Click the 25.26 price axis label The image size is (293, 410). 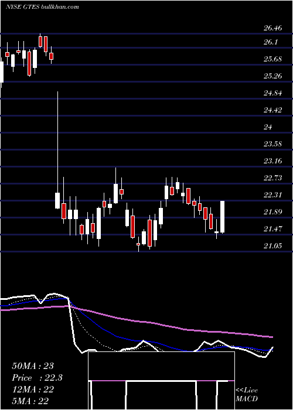tap(273, 76)
